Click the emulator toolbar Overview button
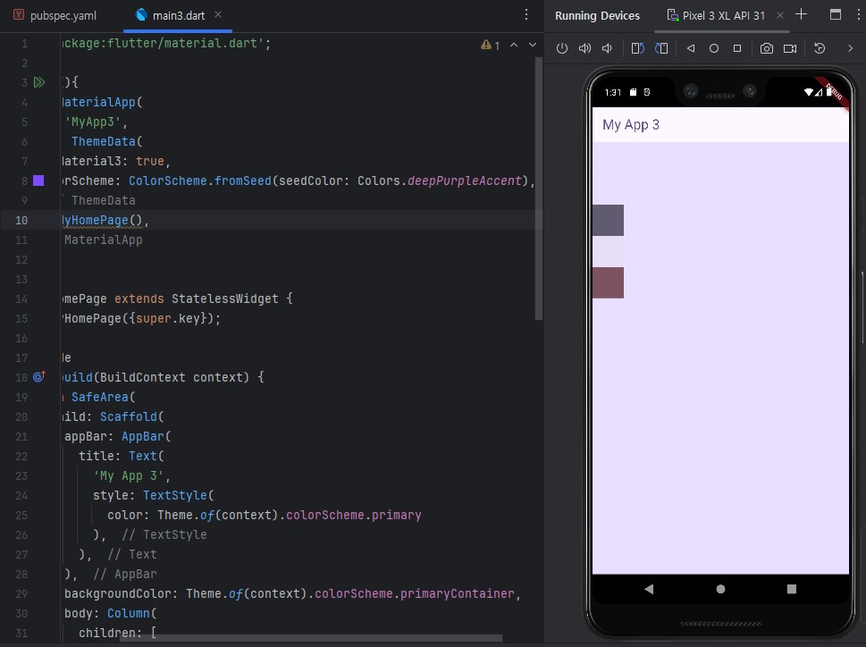 click(736, 48)
